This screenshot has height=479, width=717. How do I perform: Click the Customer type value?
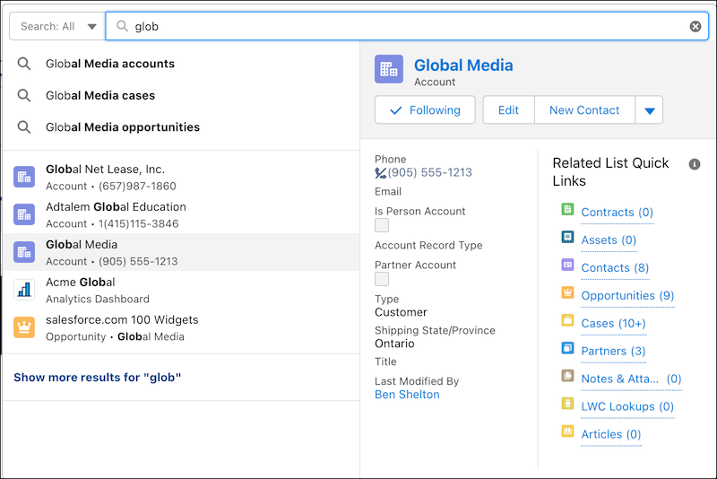[401, 312]
